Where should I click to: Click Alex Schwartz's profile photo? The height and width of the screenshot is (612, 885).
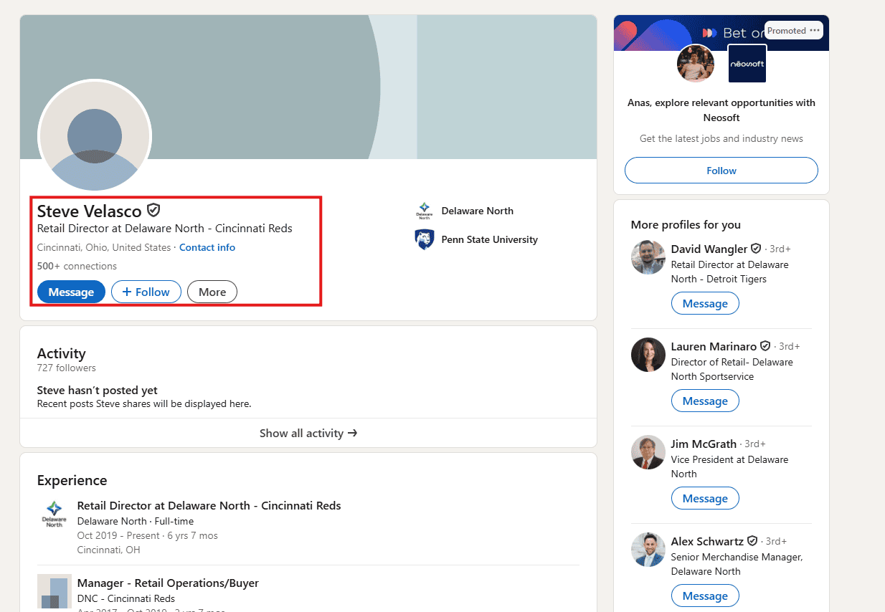click(x=648, y=550)
